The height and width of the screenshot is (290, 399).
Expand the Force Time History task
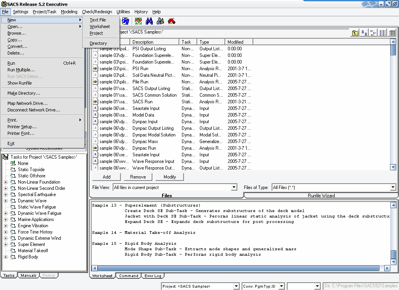point(5,232)
